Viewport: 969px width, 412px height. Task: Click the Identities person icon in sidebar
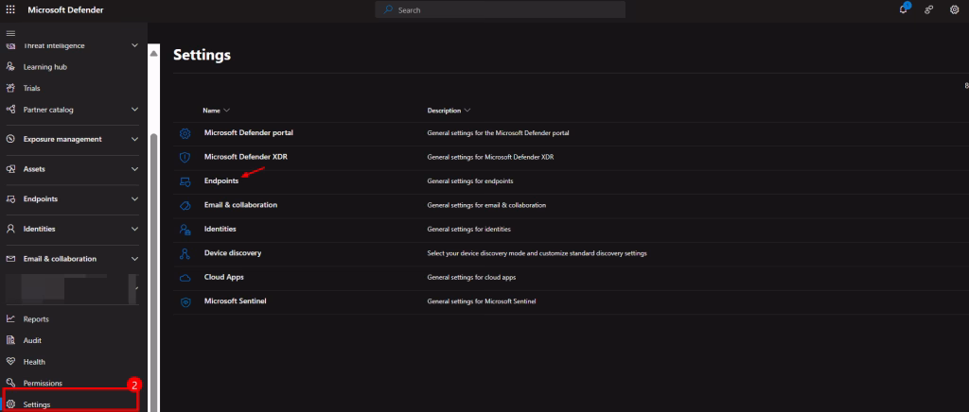click(10, 229)
